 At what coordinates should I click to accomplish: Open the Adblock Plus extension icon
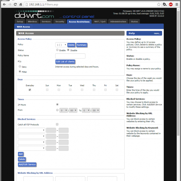point(171,5)
